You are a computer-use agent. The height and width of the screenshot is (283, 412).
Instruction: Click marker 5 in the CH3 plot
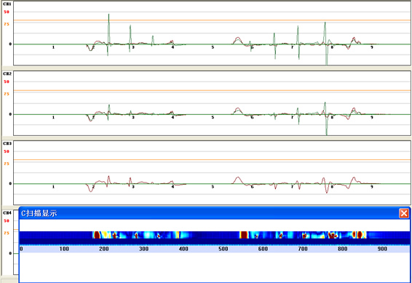tap(213, 187)
